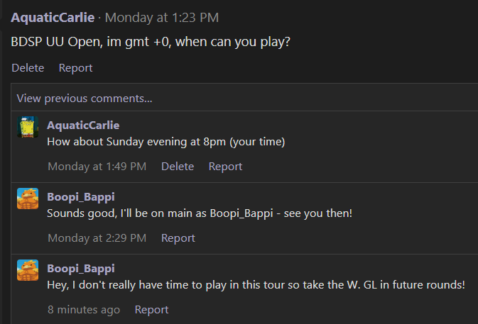The height and width of the screenshot is (324, 478).
Task: Select the 'How about Sunday evening' comment text
Action: [166, 142]
